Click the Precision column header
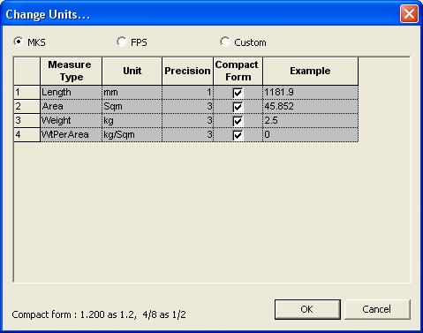 click(x=187, y=71)
